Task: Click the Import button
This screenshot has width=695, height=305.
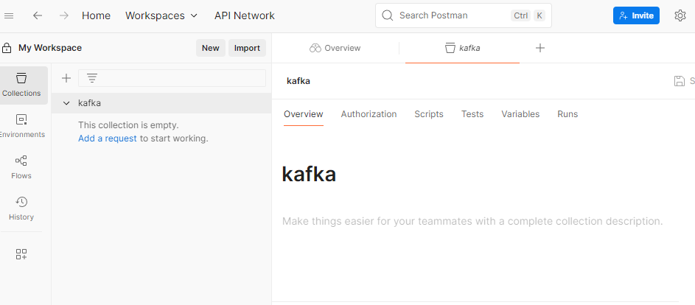Action: pyautogui.click(x=247, y=48)
